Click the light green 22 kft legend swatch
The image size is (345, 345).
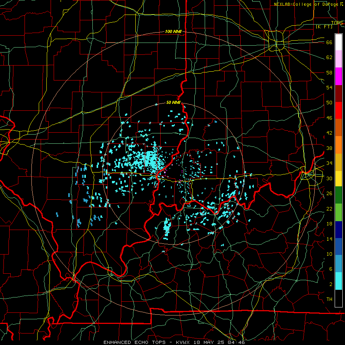tap(338, 212)
